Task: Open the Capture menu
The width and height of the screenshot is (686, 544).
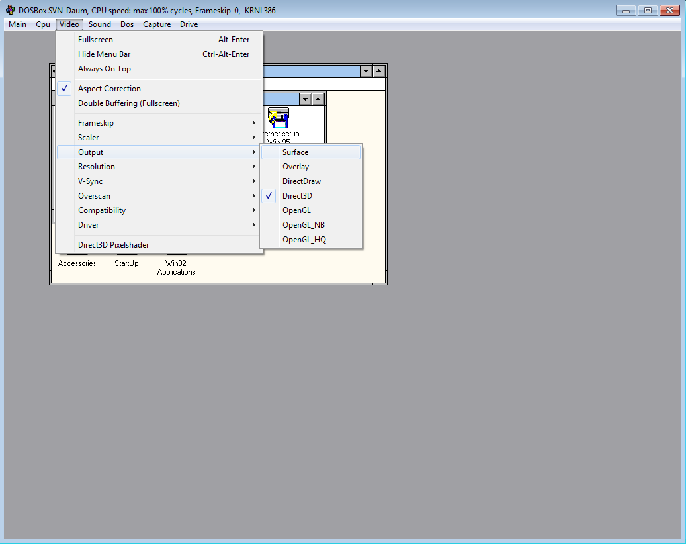Action: [x=157, y=24]
